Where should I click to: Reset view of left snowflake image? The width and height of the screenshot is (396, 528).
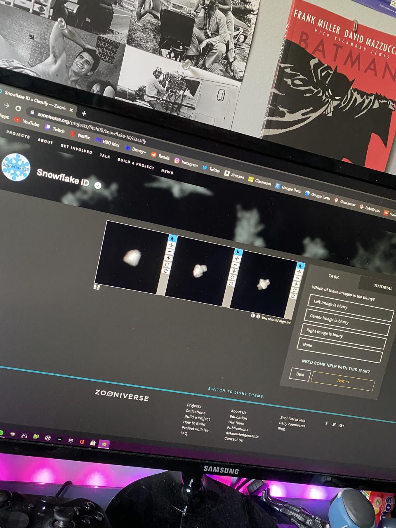pyautogui.click(x=166, y=271)
